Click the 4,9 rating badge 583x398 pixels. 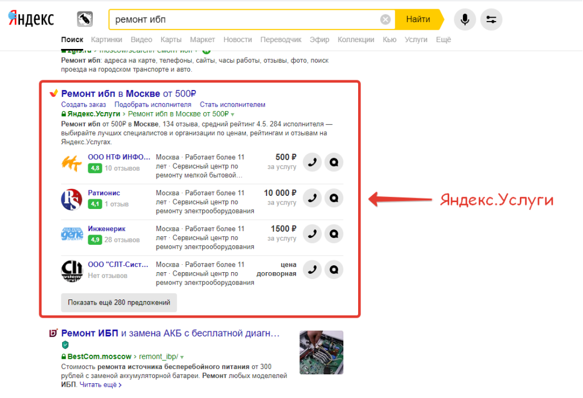click(95, 240)
